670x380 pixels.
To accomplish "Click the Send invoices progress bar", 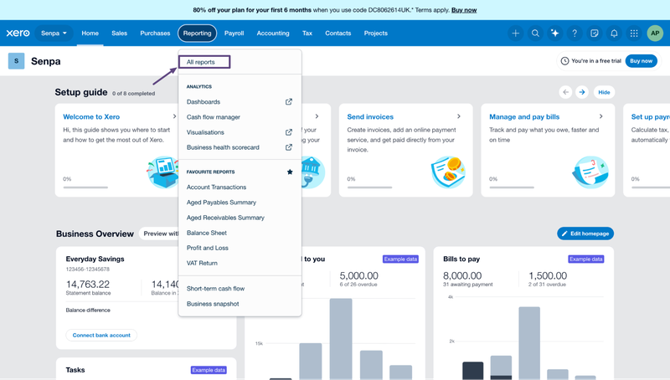I will click(369, 187).
